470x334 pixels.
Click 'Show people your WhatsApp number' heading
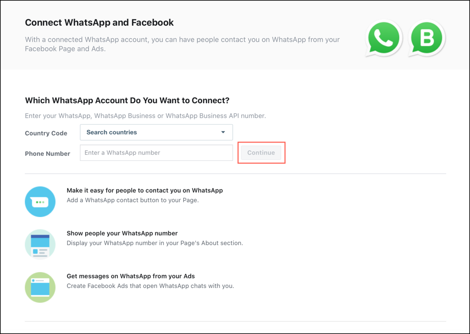point(122,233)
